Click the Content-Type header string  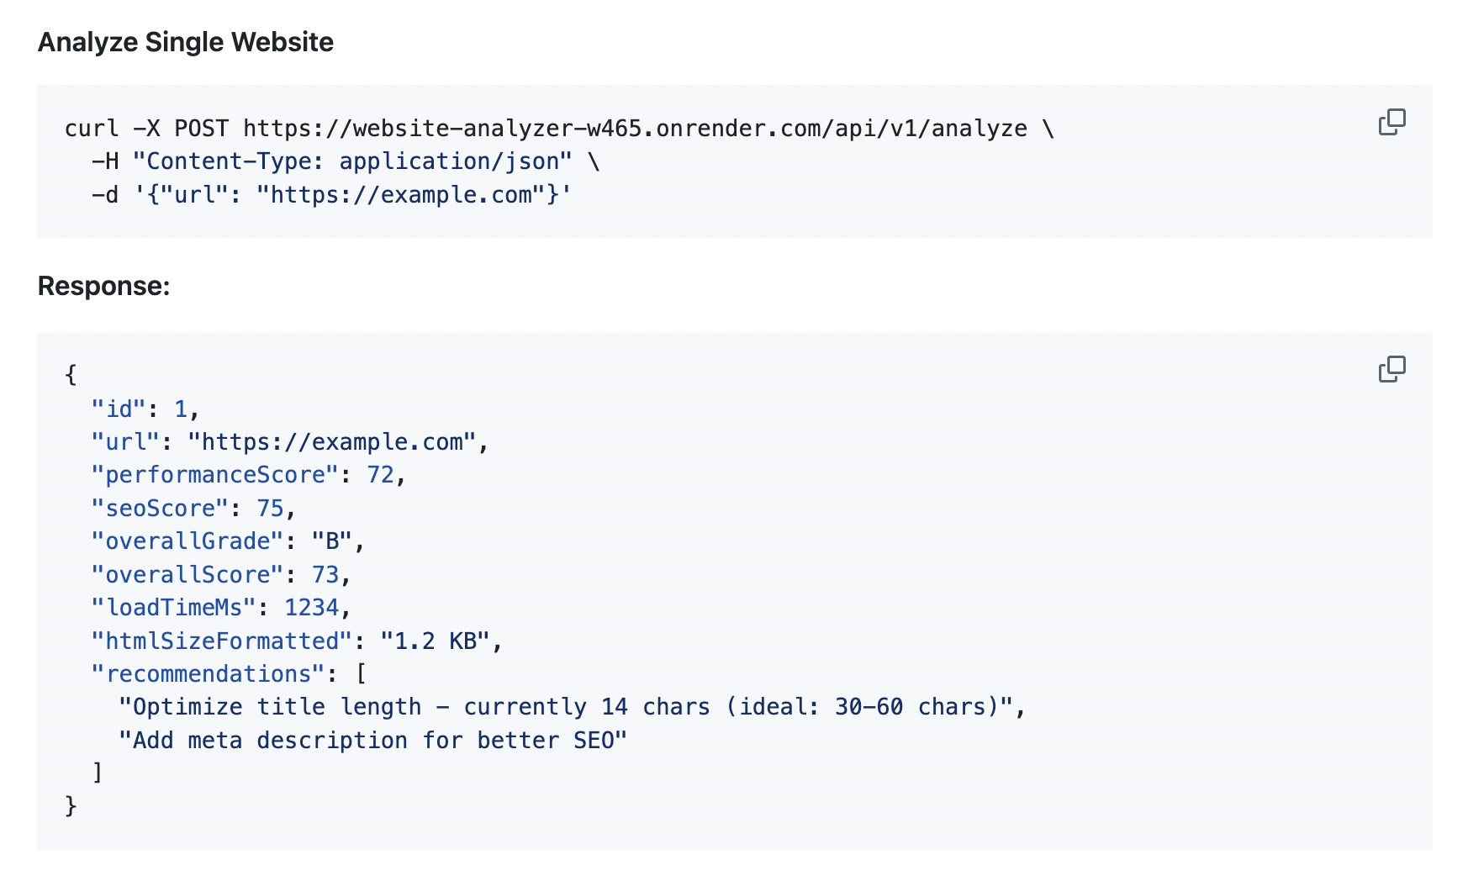tap(352, 161)
